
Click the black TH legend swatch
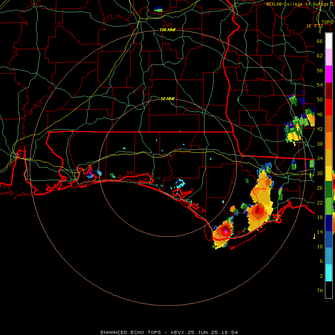click(x=329, y=290)
